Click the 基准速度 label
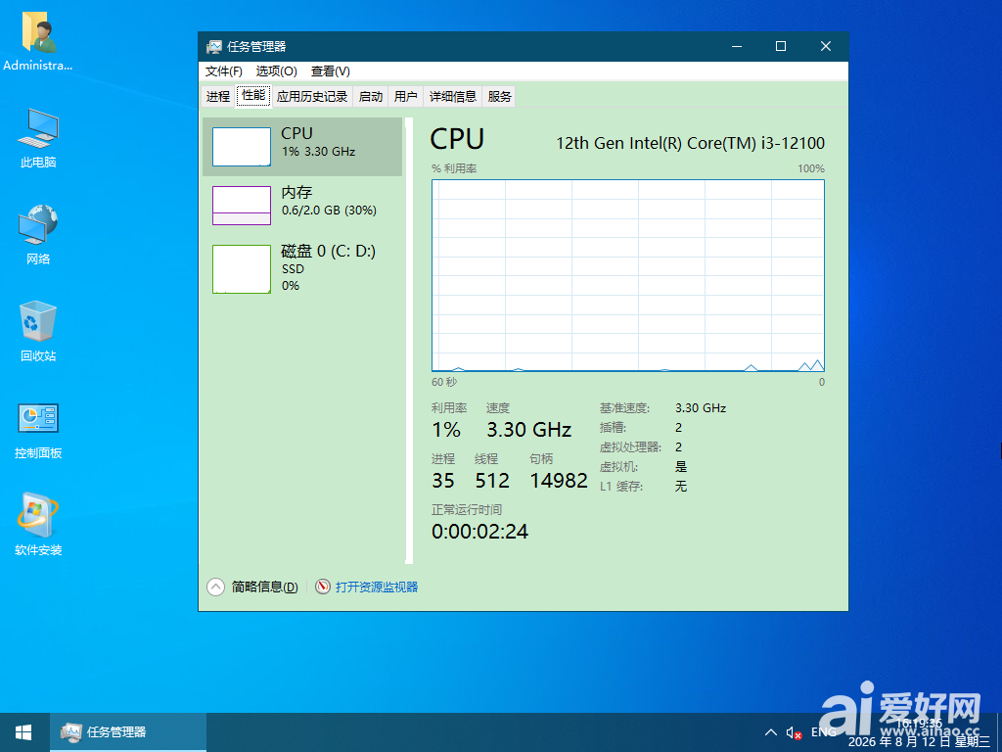The image size is (1002, 752). 624,408
